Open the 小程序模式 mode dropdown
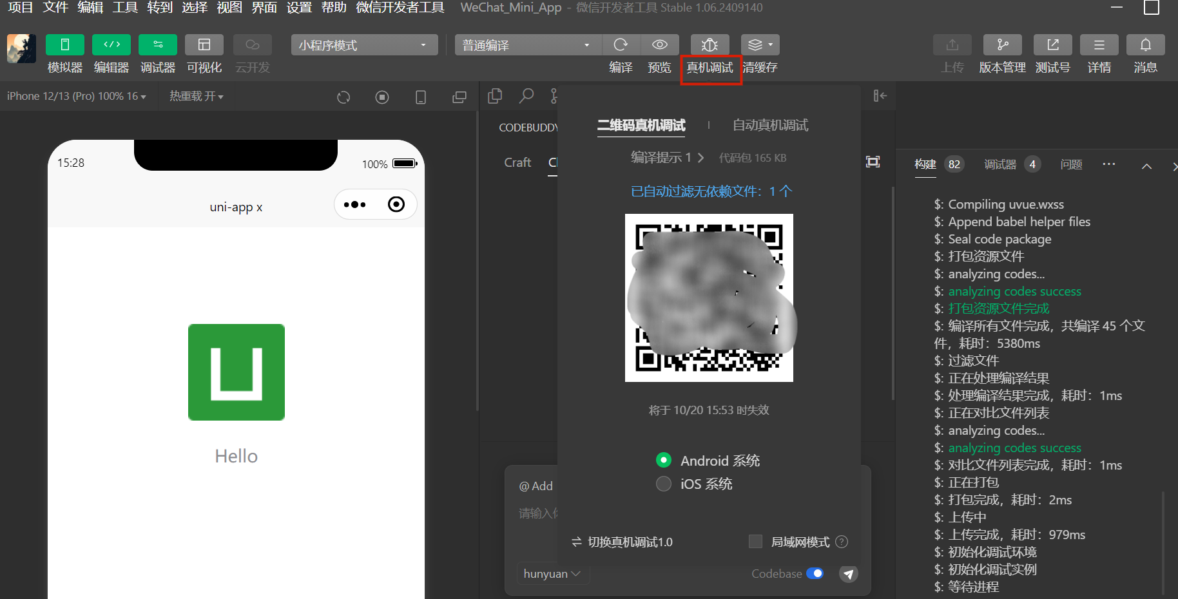This screenshot has height=599, width=1178. coord(365,45)
